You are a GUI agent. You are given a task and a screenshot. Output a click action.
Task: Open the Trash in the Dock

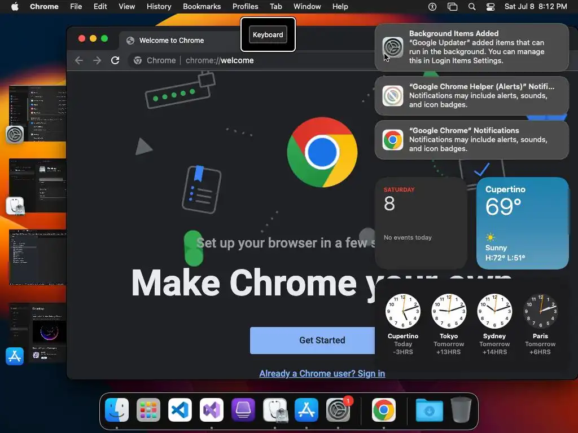(461, 410)
